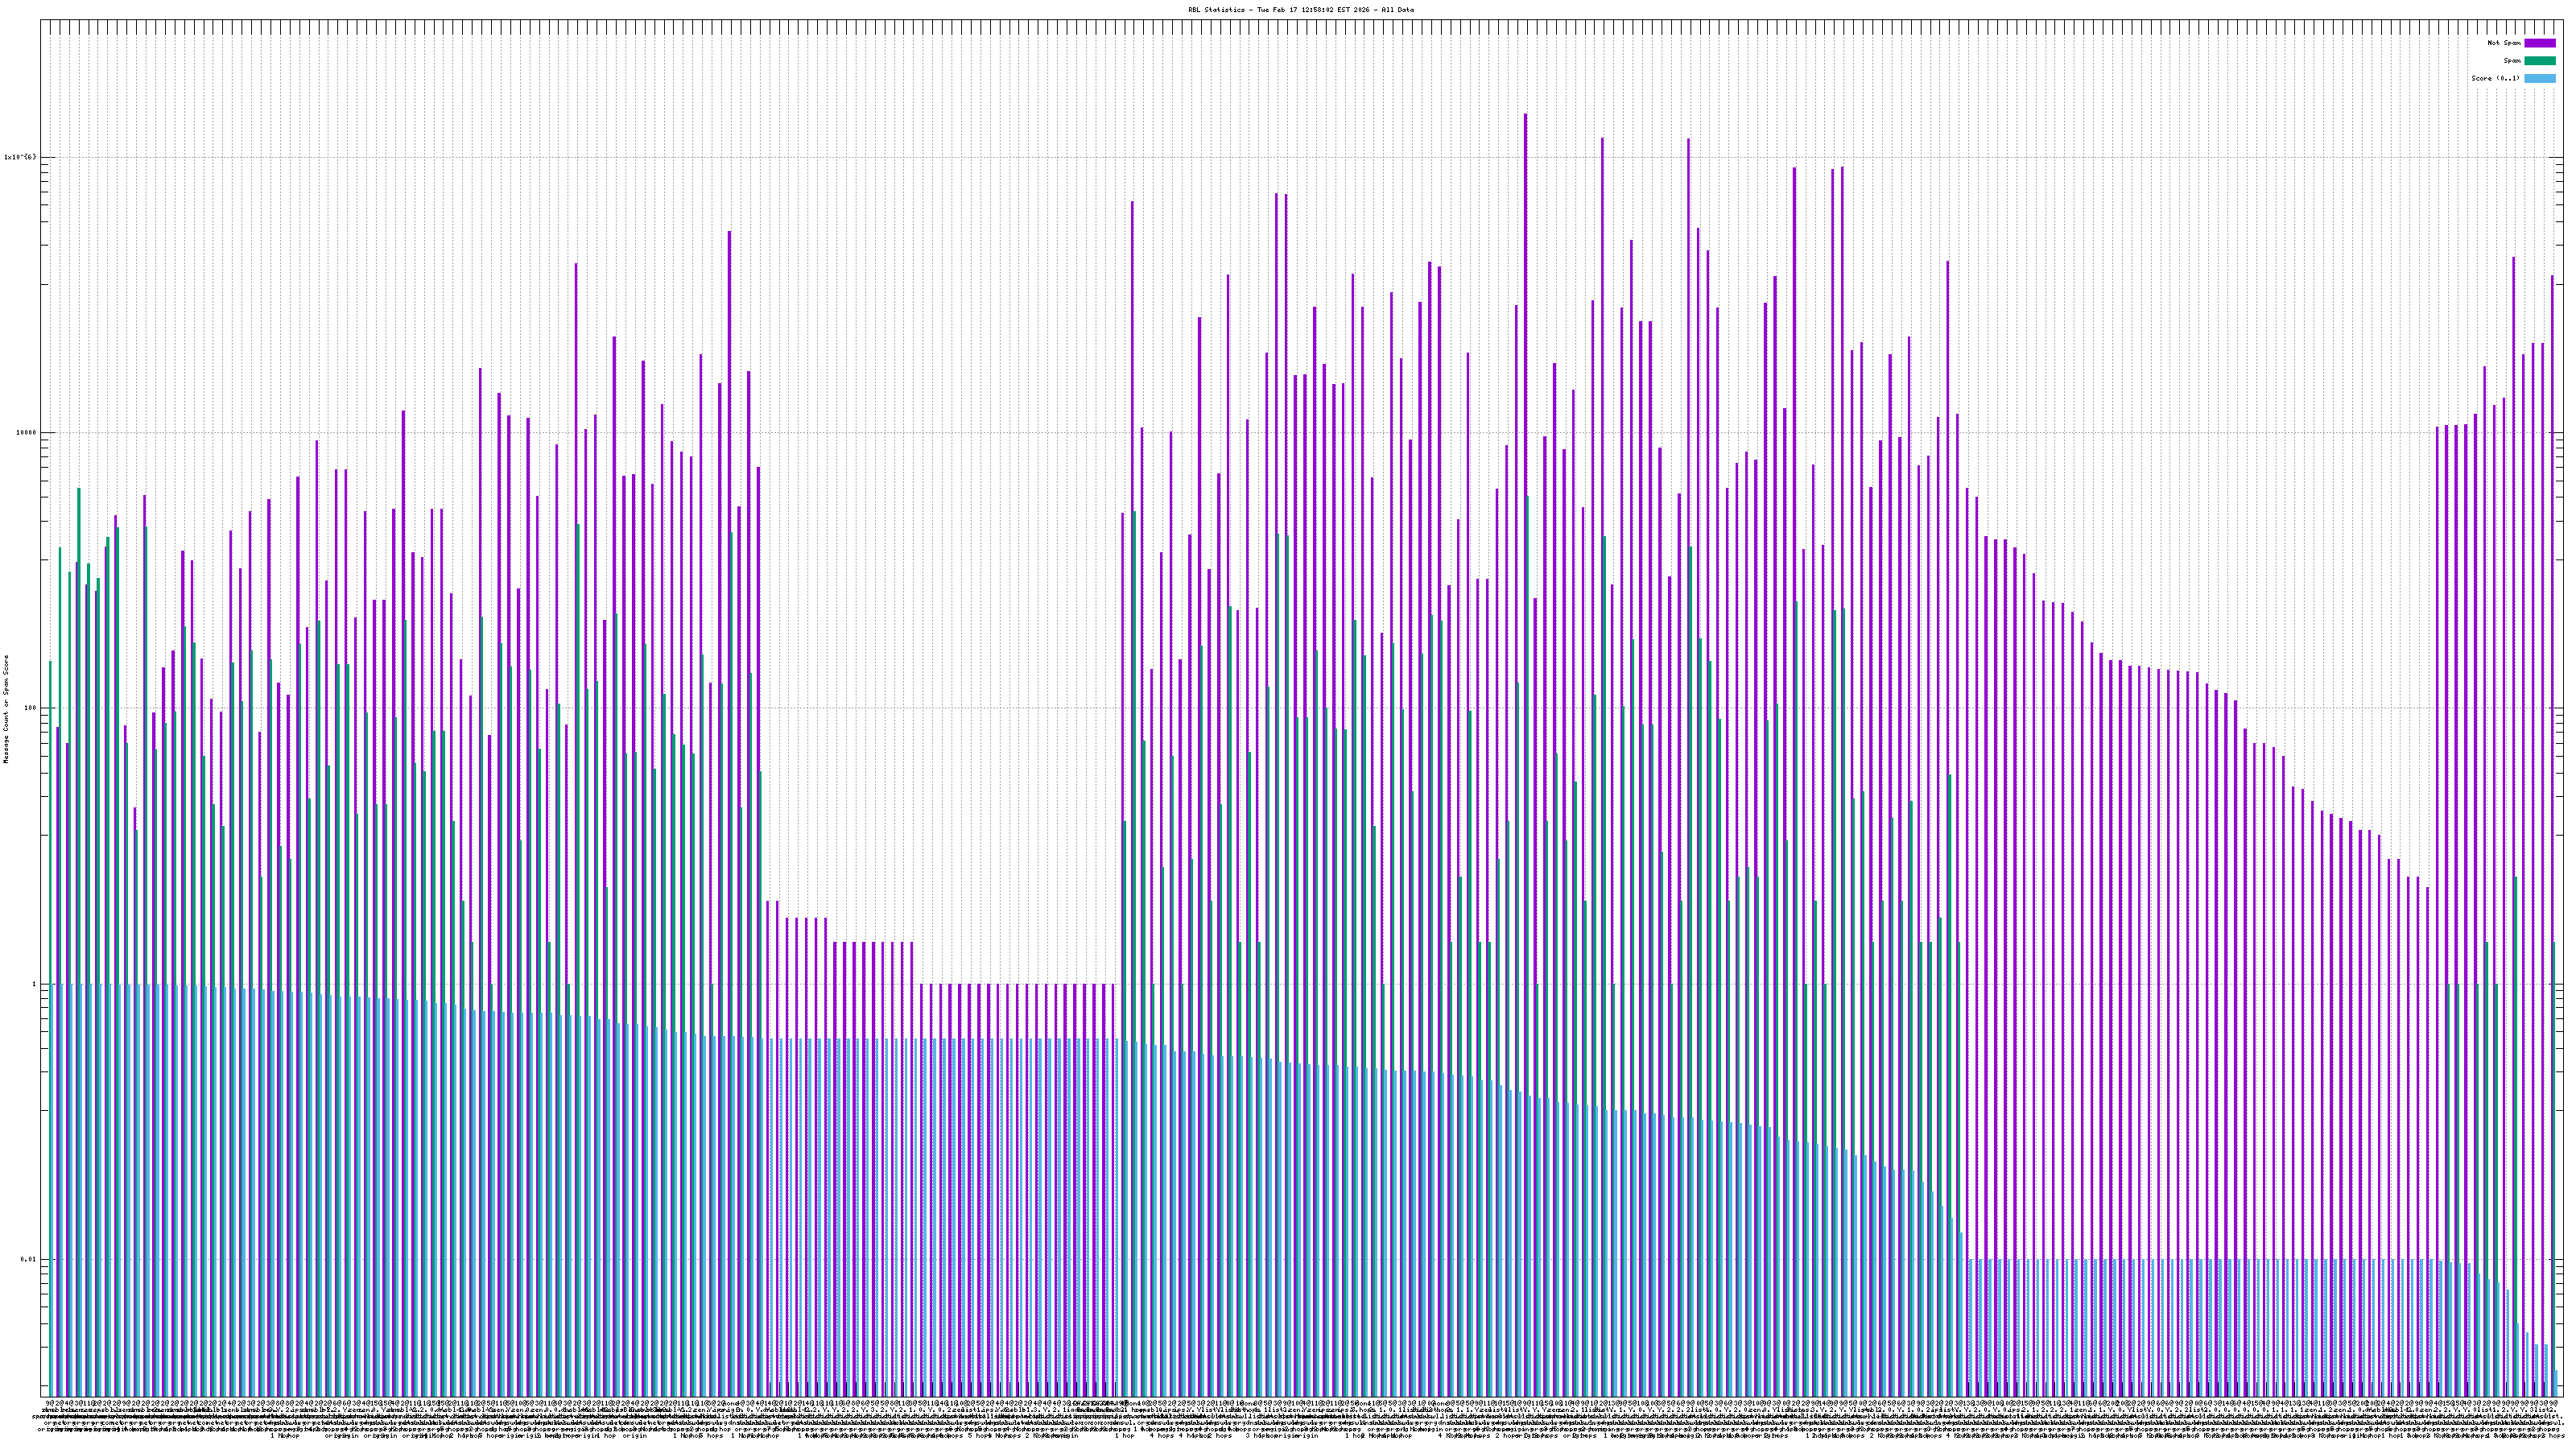Click 'RBL Statistics' in the chart title
The height and width of the screenshot is (1449, 2576).
click(x=1216, y=9)
